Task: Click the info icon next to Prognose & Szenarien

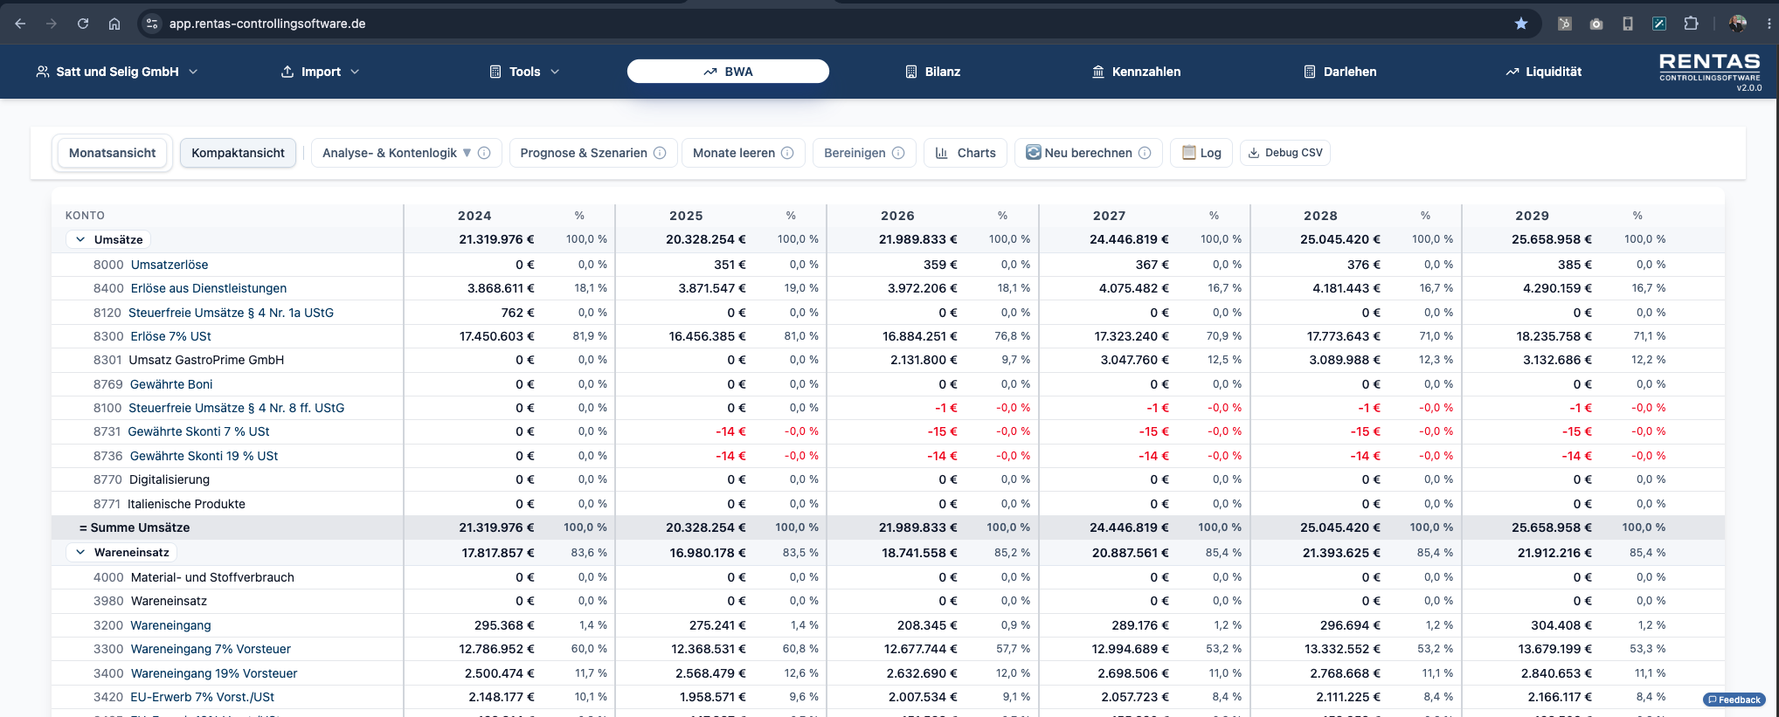Action: point(660,153)
